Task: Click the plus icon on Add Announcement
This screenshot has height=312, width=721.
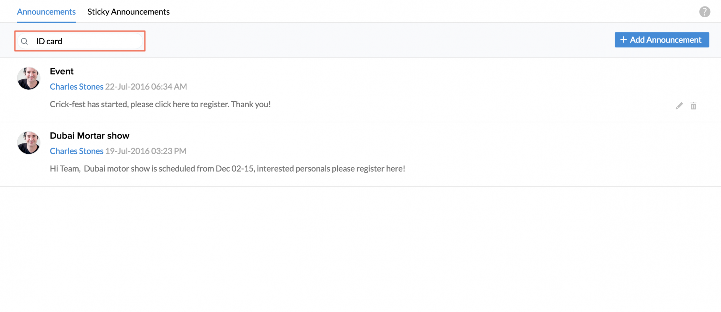Action: 623,40
